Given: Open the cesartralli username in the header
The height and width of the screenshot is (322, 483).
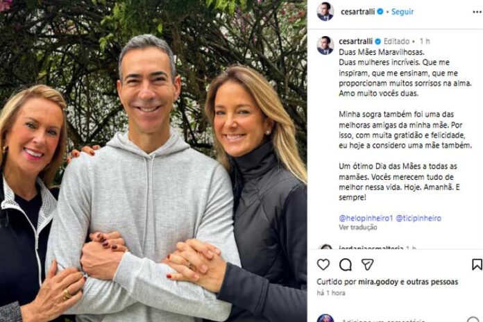Looking at the screenshot, I should (x=357, y=12).
